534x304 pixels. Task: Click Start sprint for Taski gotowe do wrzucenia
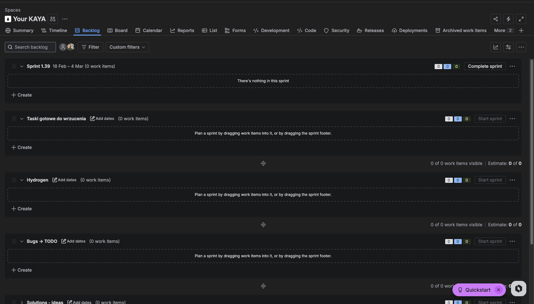tap(490, 119)
